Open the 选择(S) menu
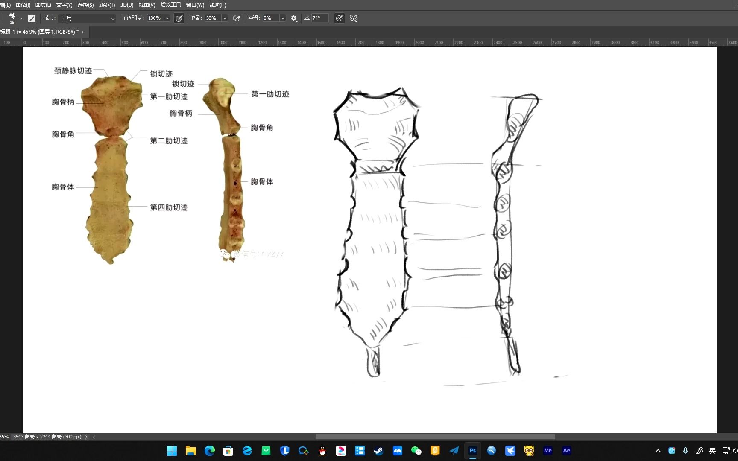Image resolution: width=738 pixels, height=461 pixels. coord(85,5)
